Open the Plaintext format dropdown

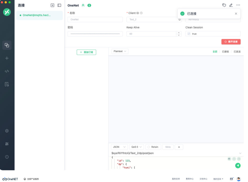[120, 51]
